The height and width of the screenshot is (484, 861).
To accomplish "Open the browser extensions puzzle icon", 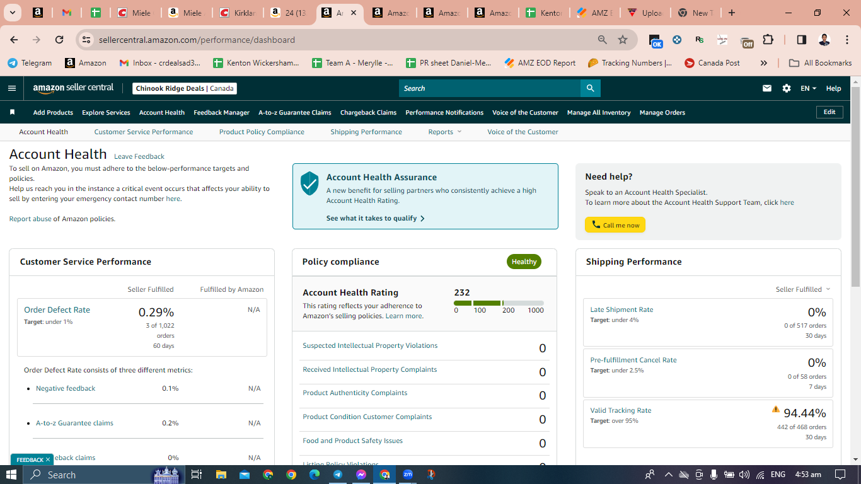I will 768,40.
